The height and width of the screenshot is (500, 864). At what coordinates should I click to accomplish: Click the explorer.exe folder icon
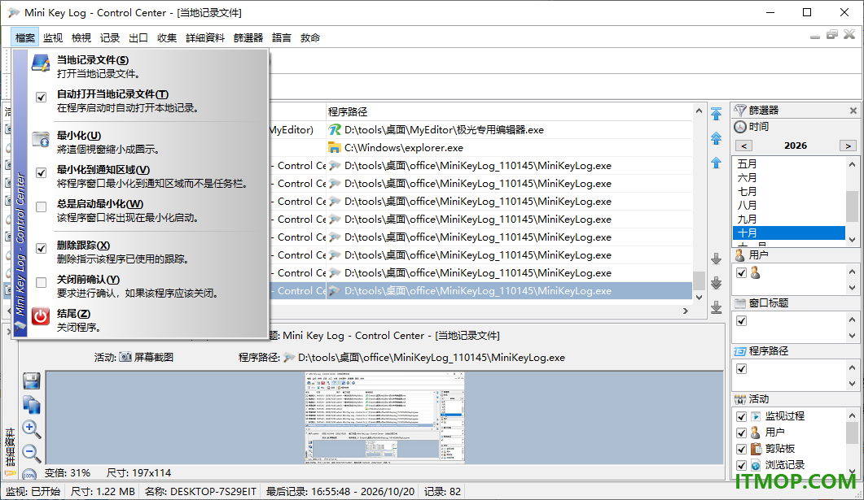click(x=335, y=147)
